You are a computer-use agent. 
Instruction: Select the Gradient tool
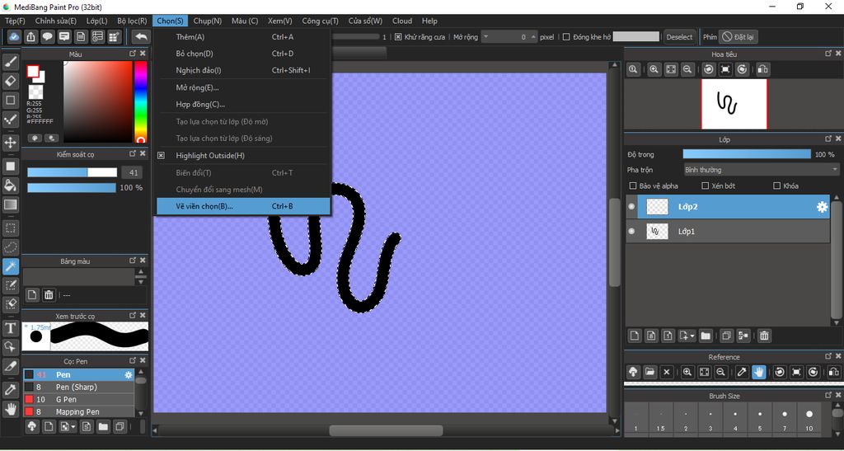(x=10, y=204)
